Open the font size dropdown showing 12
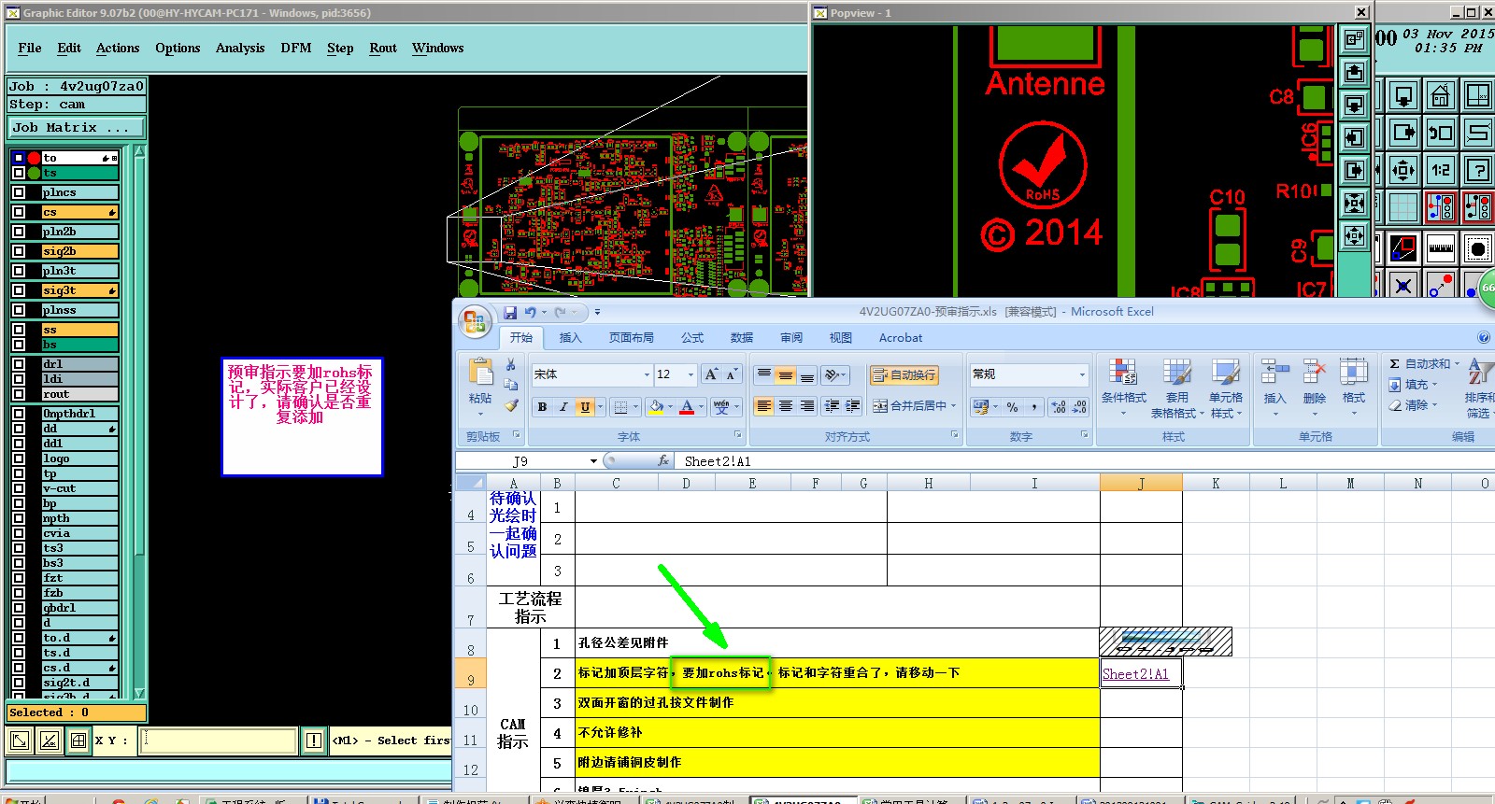Screen dimensions: 1495x804 (691, 374)
